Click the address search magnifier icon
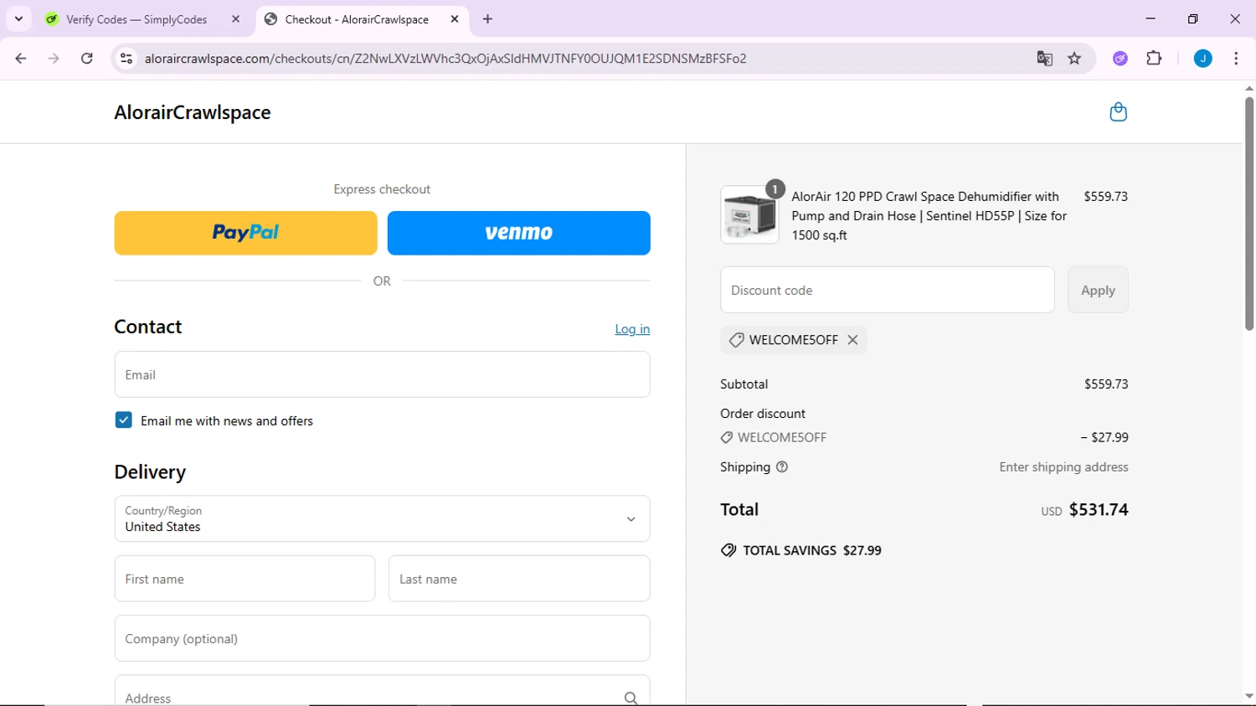The height and width of the screenshot is (706, 1256). point(631,698)
